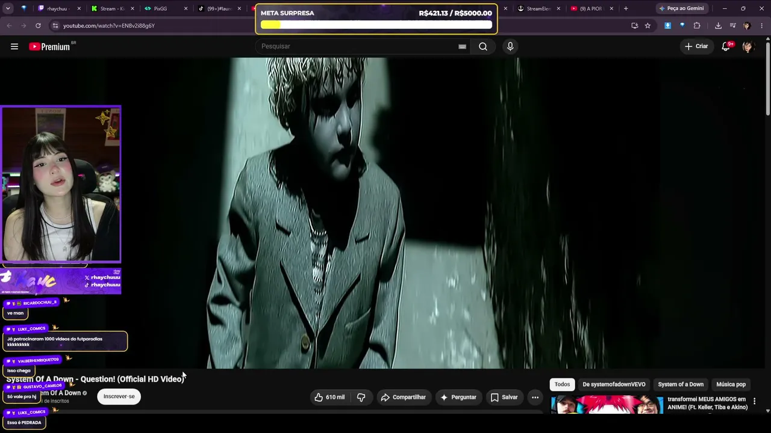Click Peça ao Gemini button
This screenshot has height=433, width=771.
click(681, 8)
